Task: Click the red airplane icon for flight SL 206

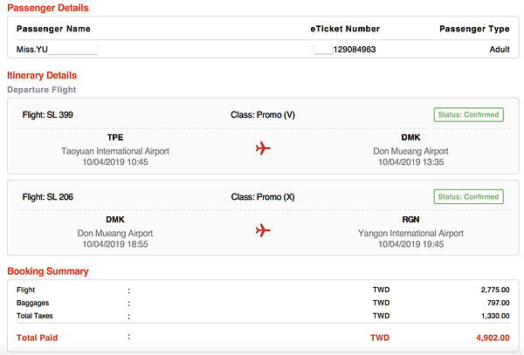Action: [x=263, y=230]
